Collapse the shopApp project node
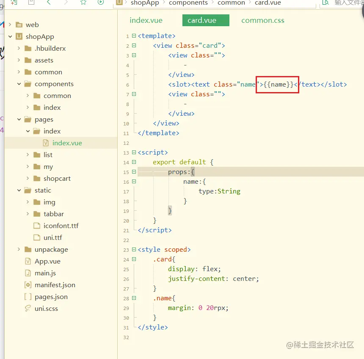This screenshot has width=364, height=359. (10, 36)
